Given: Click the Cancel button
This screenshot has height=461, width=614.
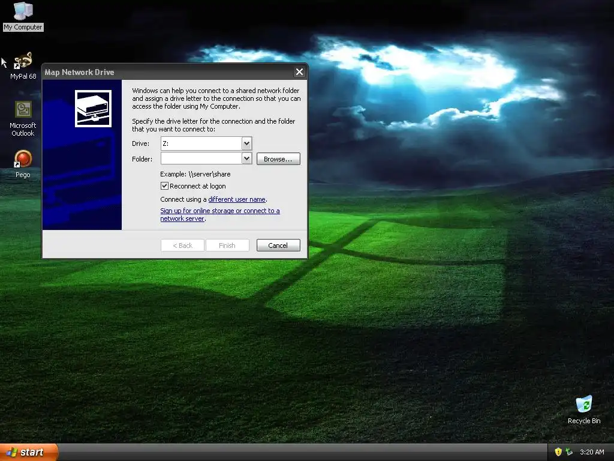Looking at the screenshot, I should point(278,246).
